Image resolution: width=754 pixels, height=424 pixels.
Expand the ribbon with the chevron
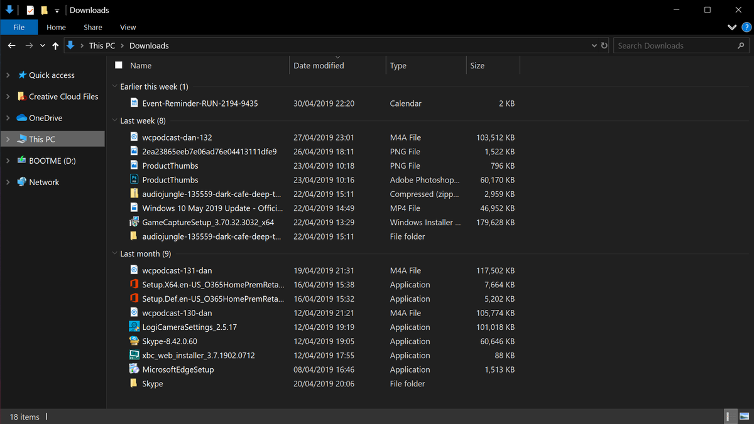[x=732, y=28]
